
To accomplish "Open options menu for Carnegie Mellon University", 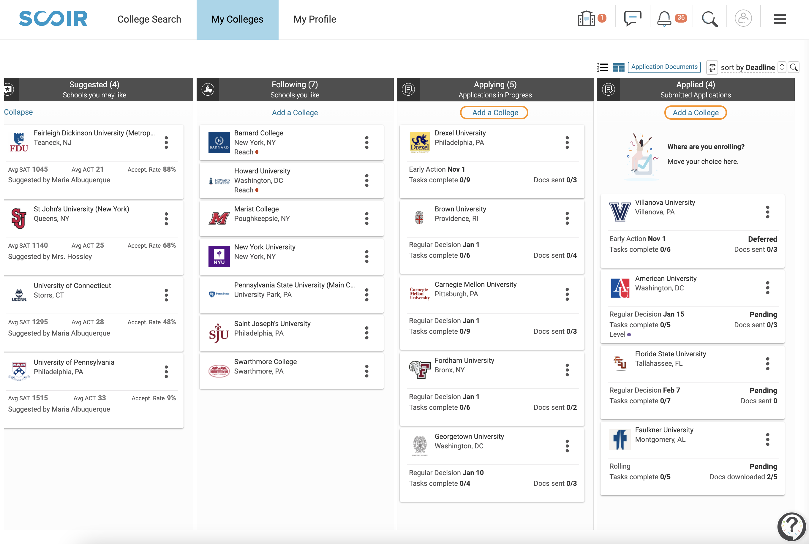I will tap(567, 294).
